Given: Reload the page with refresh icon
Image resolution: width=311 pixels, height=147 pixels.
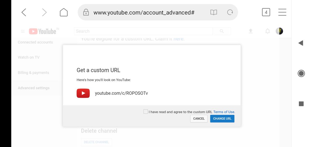Looking at the screenshot, I should (230, 12).
